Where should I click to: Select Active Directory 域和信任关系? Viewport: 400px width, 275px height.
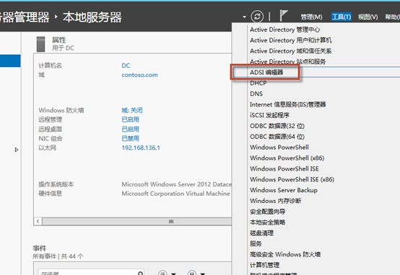click(290, 51)
